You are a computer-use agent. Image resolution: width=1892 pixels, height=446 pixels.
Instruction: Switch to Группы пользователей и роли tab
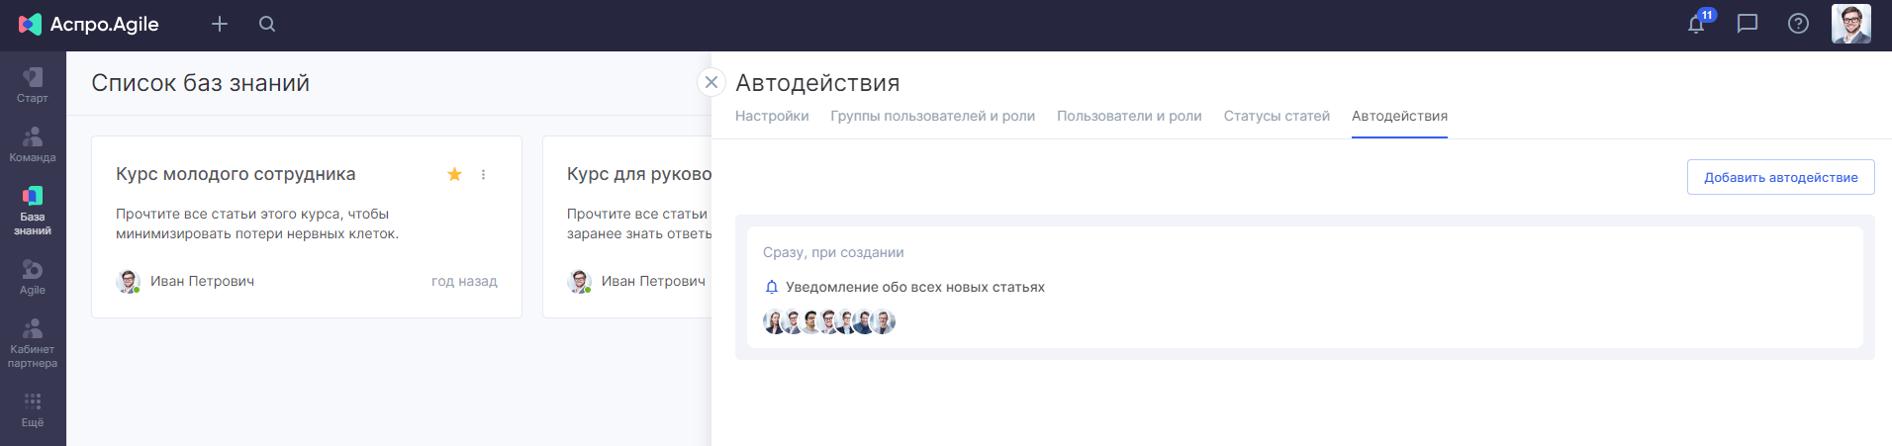(x=932, y=116)
